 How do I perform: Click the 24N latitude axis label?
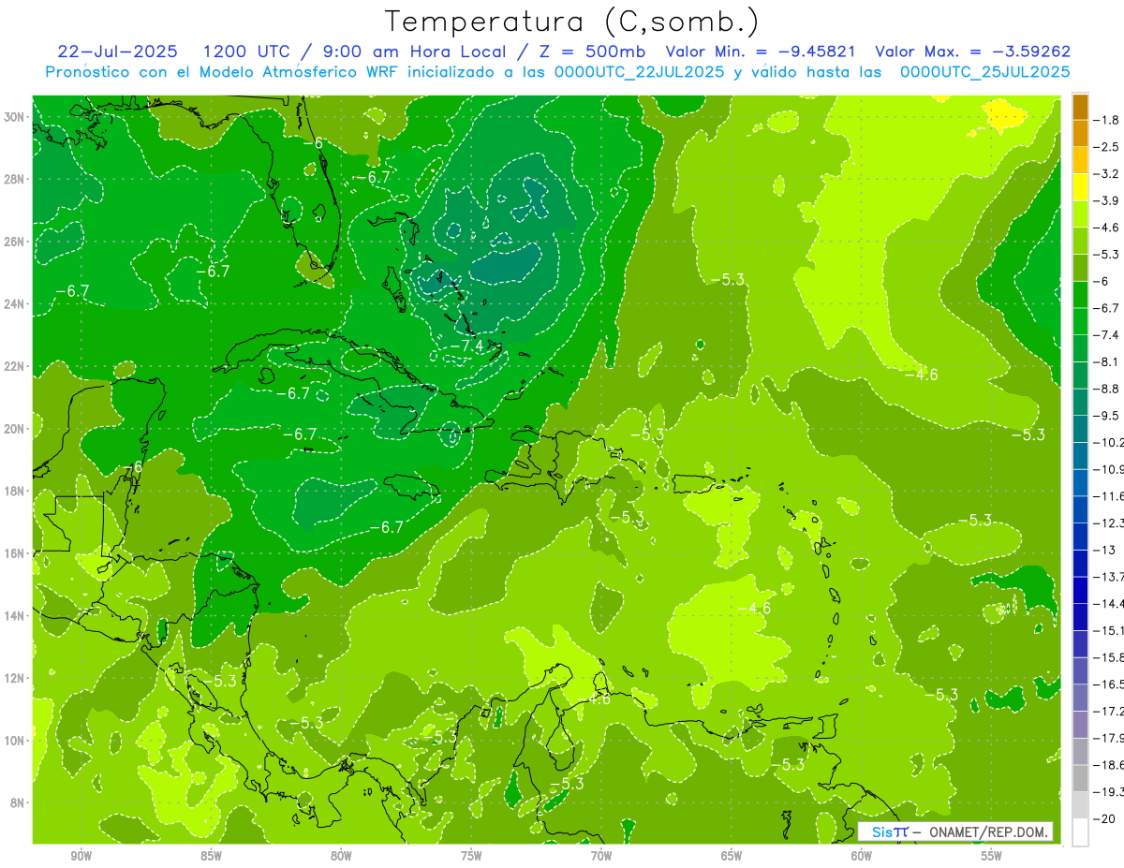(x=16, y=304)
